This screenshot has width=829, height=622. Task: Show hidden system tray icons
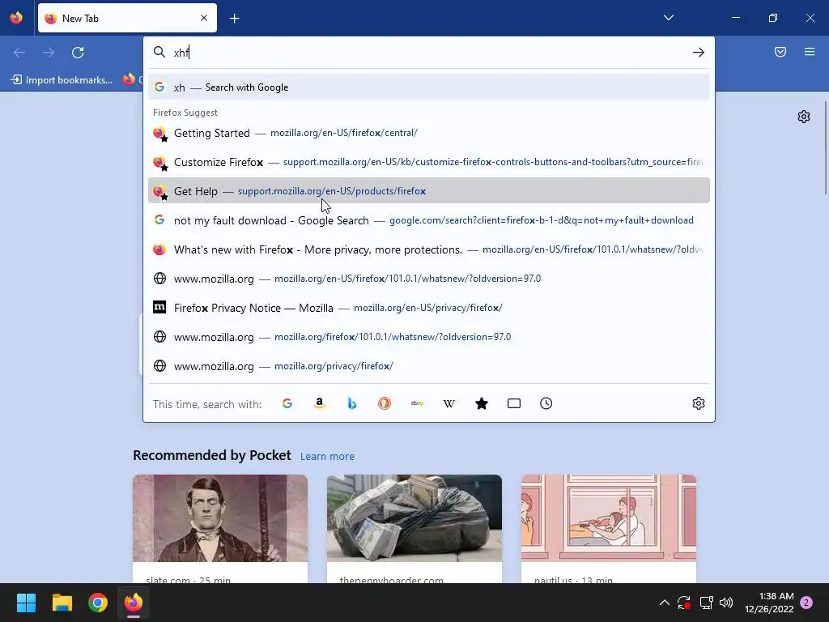coord(664,603)
